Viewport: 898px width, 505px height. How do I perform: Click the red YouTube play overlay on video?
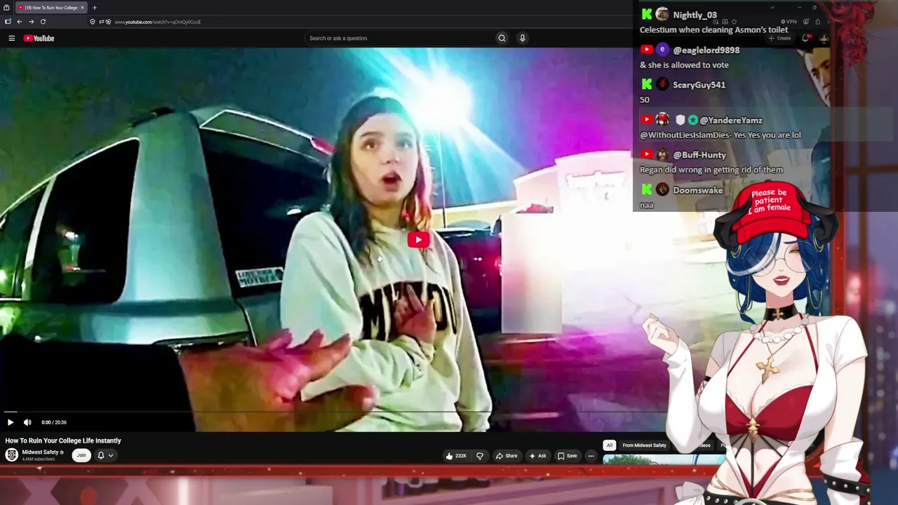pyautogui.click(x=419, y=240)
